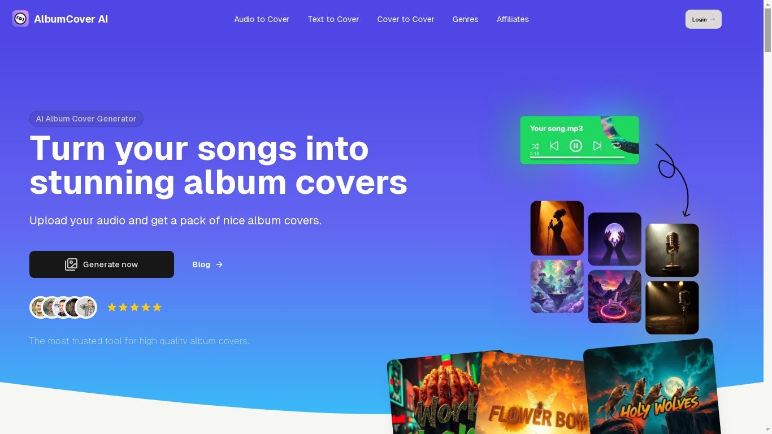The image size is (772, 434).
Task: Open the Text to Cover page
Action: coord(333,19)
